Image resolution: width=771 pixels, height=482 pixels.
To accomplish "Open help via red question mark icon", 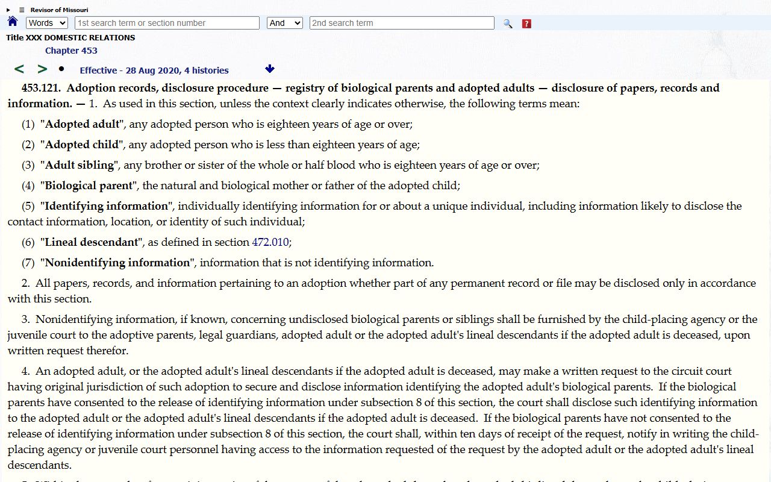I will pos(526,23).
